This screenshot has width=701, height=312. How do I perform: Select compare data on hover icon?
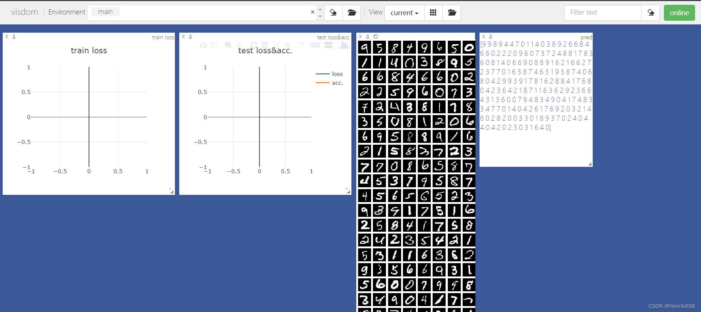(328, 45)
